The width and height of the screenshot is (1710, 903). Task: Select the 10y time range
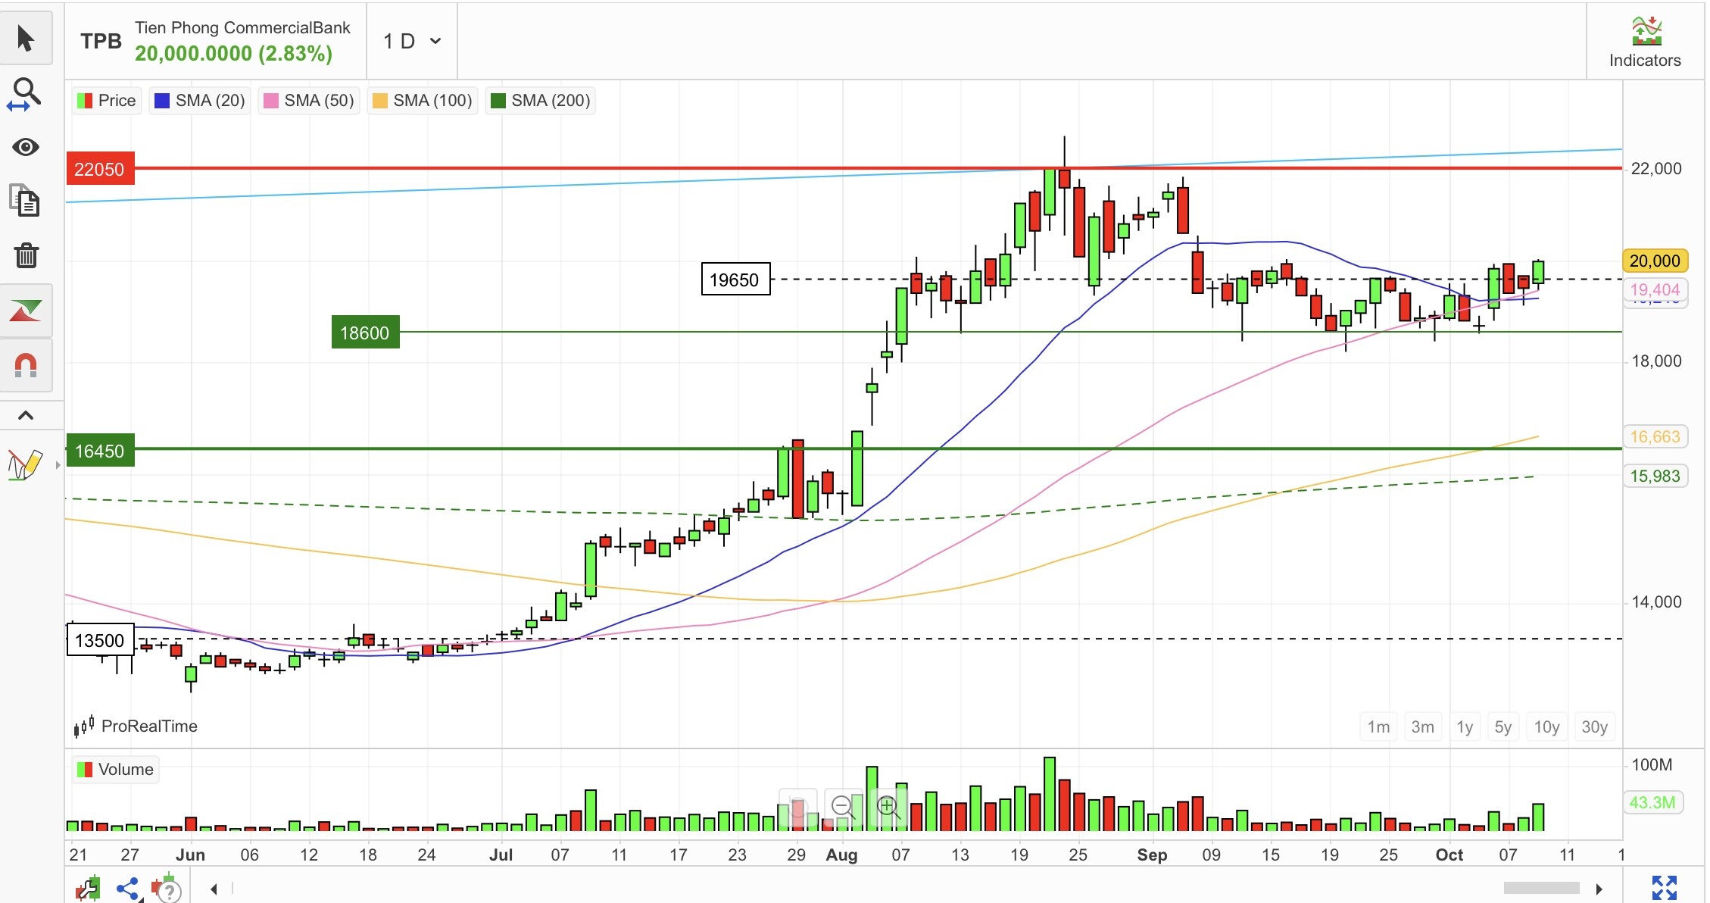point(1546,727)
